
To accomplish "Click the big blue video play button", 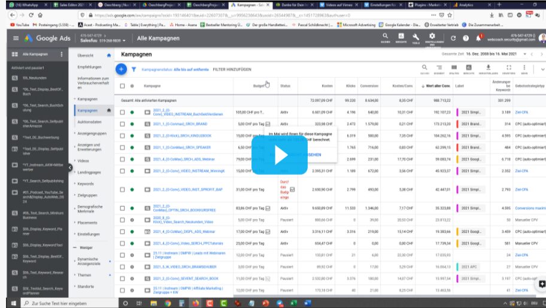I will [279, 155].
